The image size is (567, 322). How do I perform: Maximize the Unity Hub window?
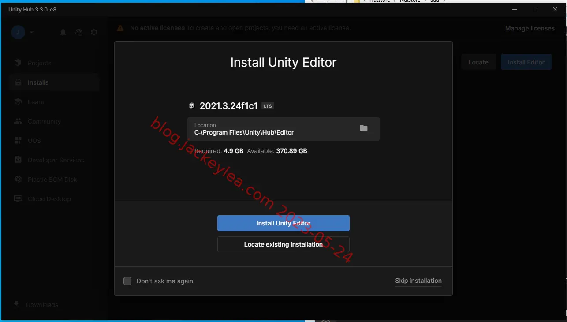point(534,9)
